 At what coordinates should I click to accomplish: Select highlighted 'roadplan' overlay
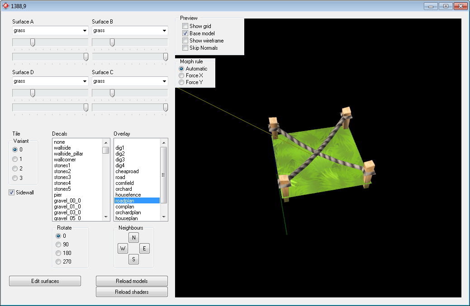[x=137, y=201]
